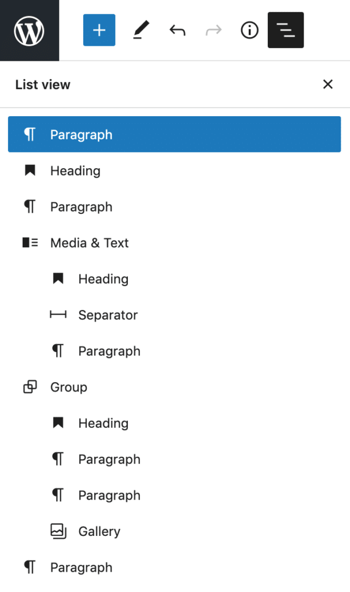The image size is (350, 592).
Task: Select the Heading nested inside Group
Action: click(x=103, y=423)
